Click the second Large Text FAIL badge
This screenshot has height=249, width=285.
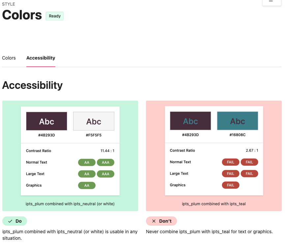pyautogui.click(x=249, y=174)
